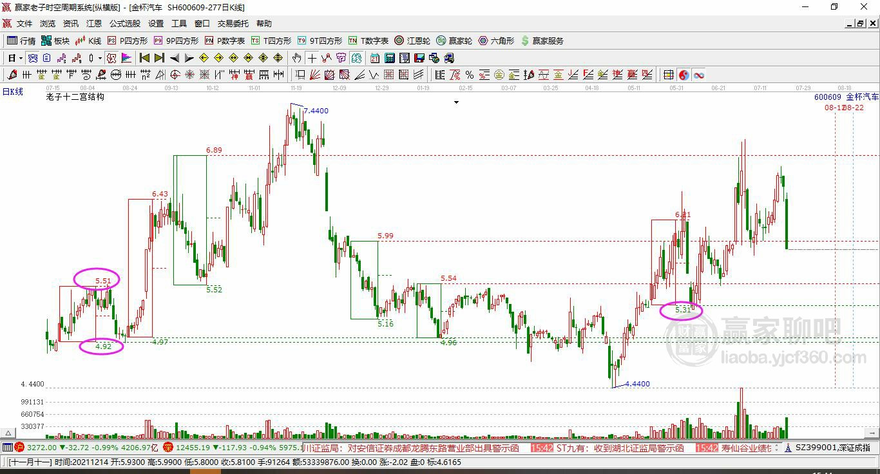Open the calendar date icon

pos(375,58)
